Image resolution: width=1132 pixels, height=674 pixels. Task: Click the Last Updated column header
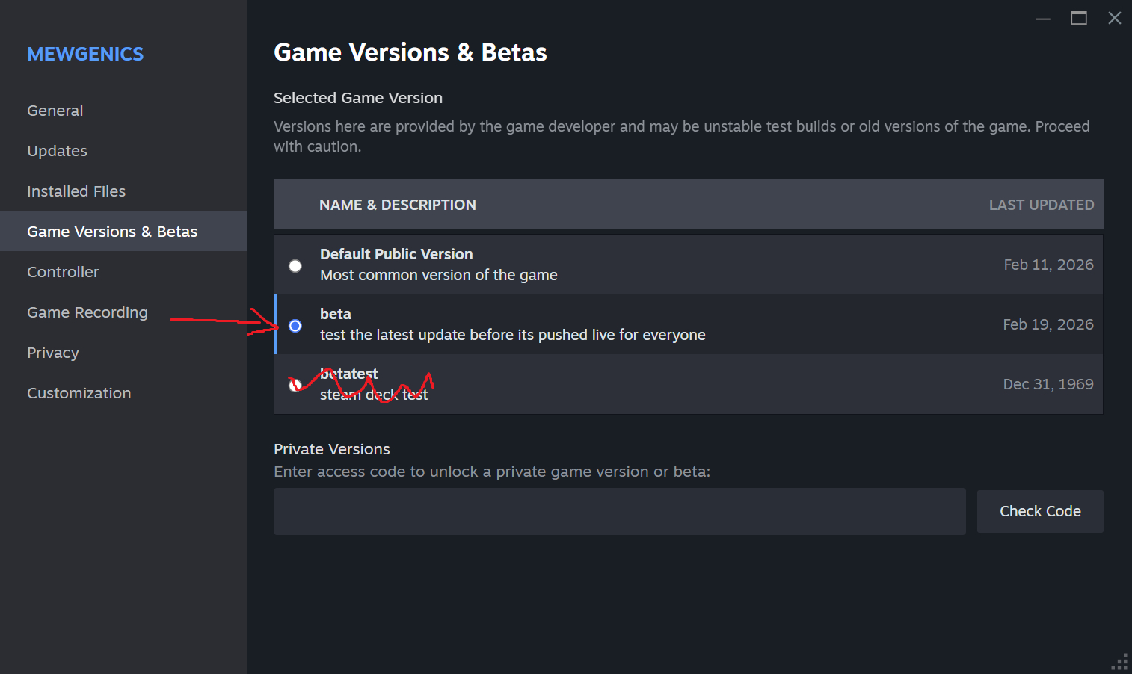(x=1041, y=205)
